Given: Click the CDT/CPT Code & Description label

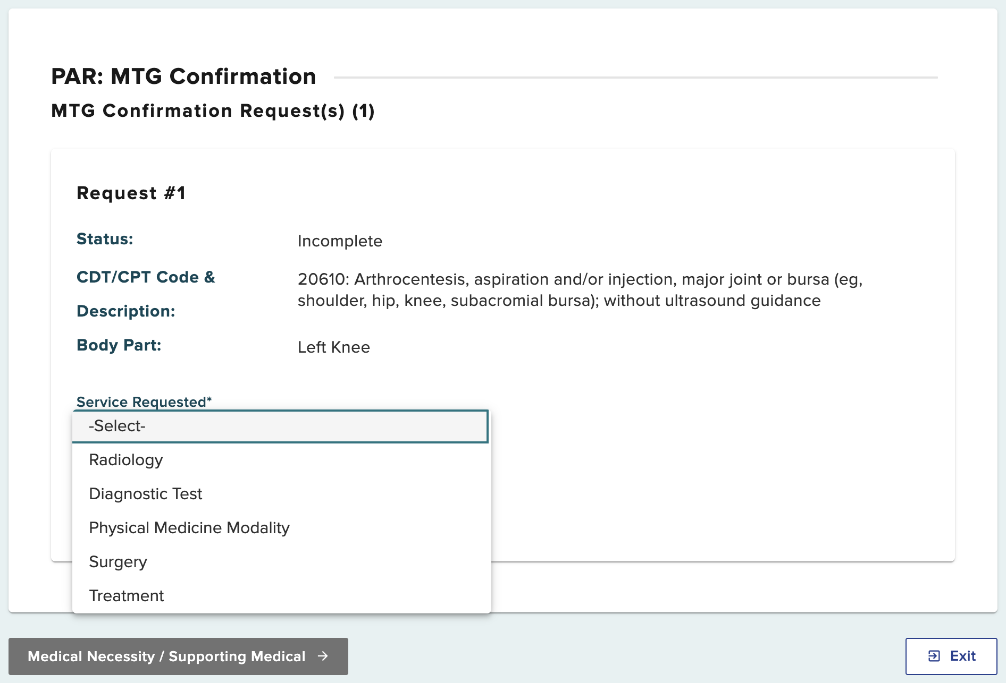Looking at the screenshot, I should (x=146, y=294).
